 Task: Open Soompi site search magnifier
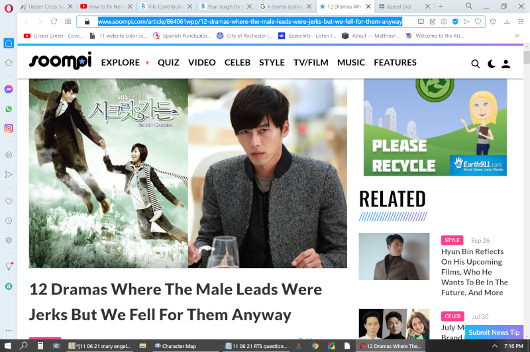[475, 64]
